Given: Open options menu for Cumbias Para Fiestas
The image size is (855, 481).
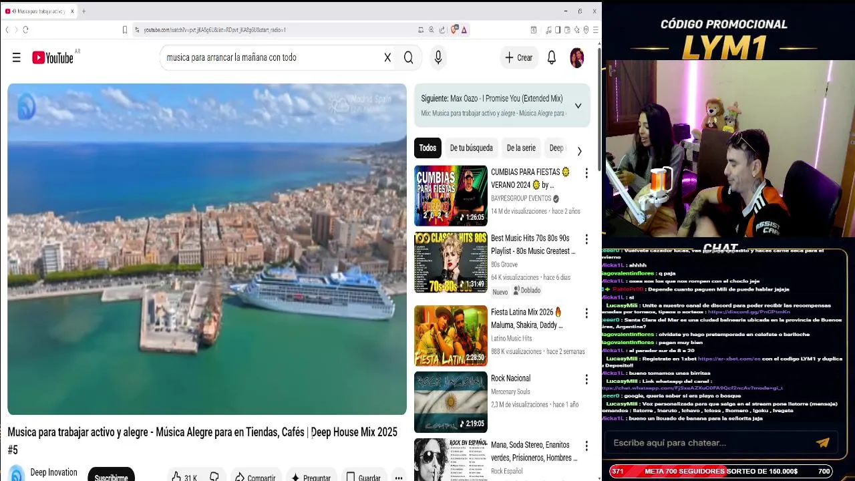Looking at the screenshot, I should click(x=586, y=173).
